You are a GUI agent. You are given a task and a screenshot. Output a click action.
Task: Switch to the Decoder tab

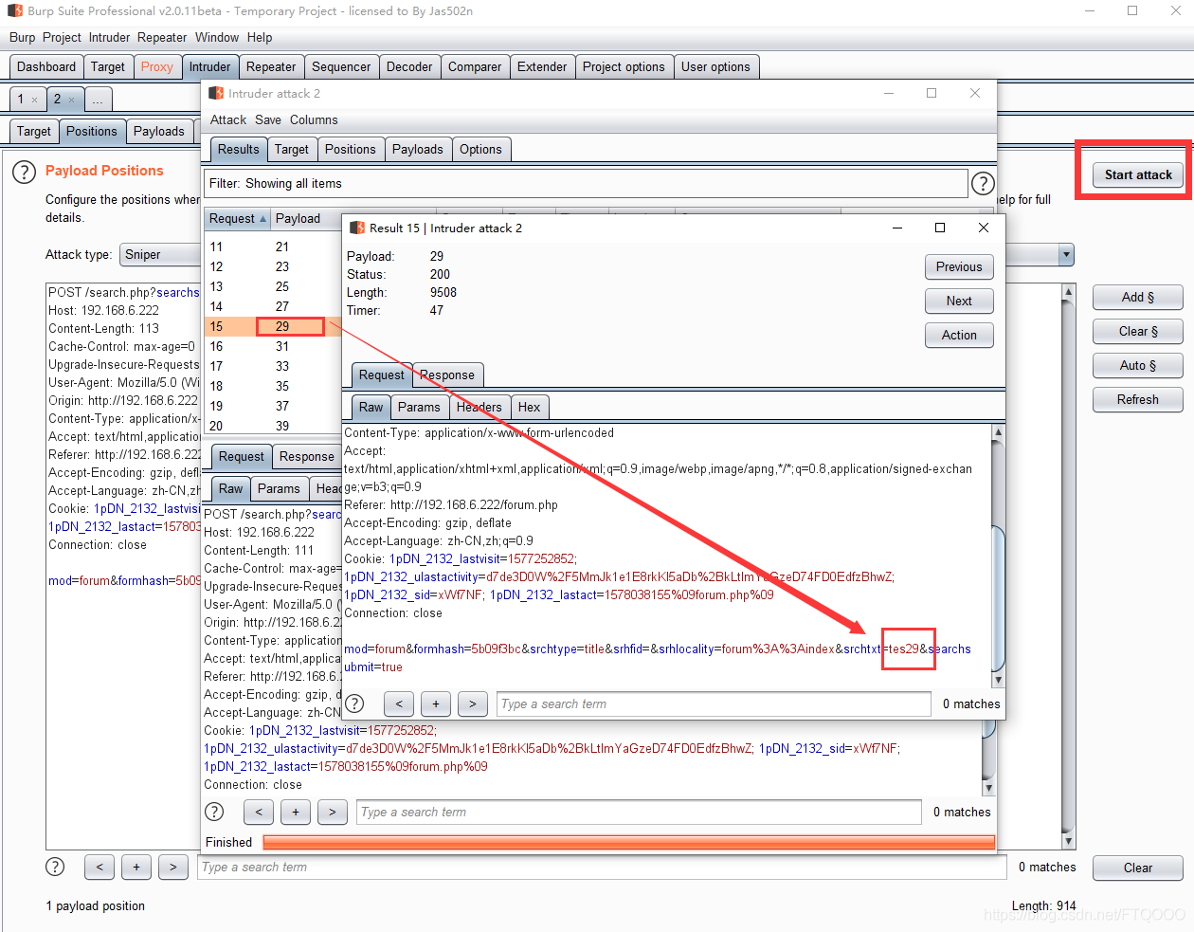point(409,67)
